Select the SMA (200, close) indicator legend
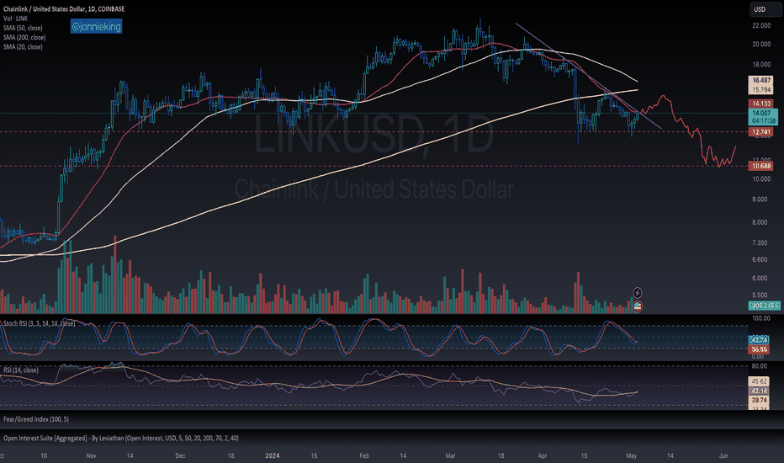The height and width of the screenshot is (463, 784). [24, 38]
